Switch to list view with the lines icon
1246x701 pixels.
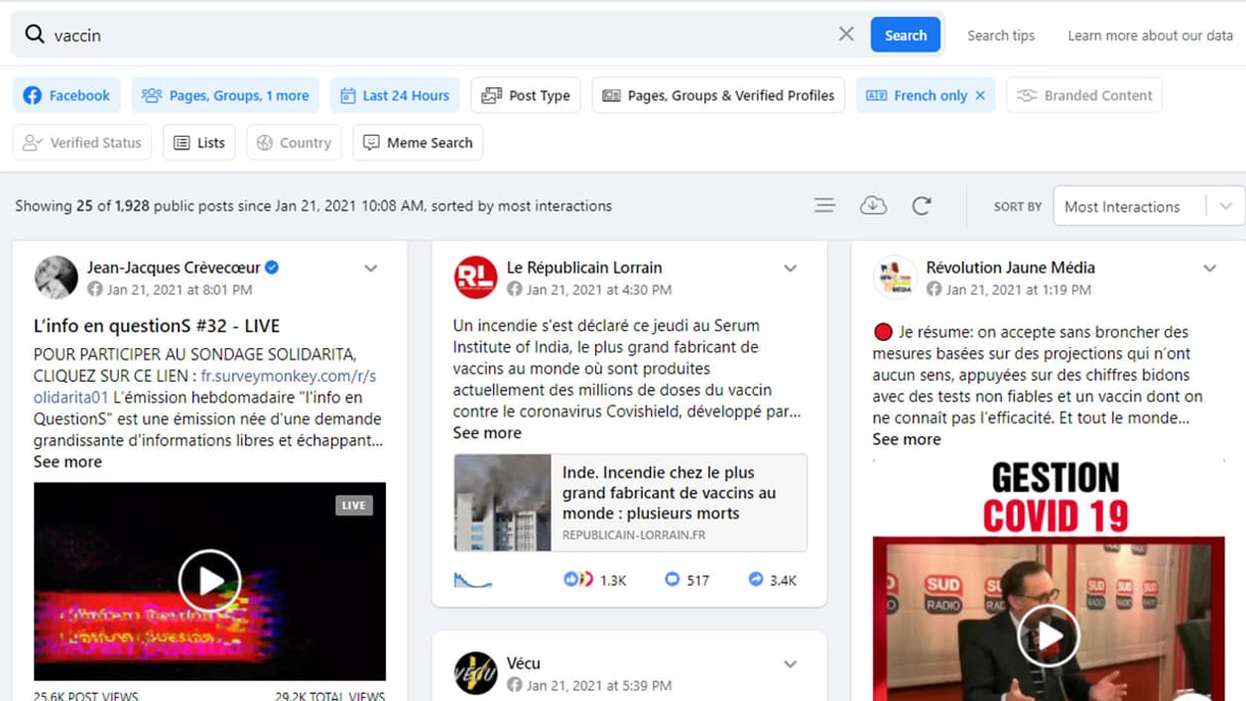(x=824, y=205)
